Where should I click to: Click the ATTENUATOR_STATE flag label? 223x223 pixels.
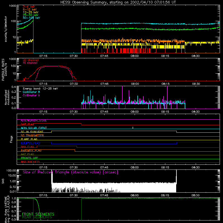(x=34, y=121)
